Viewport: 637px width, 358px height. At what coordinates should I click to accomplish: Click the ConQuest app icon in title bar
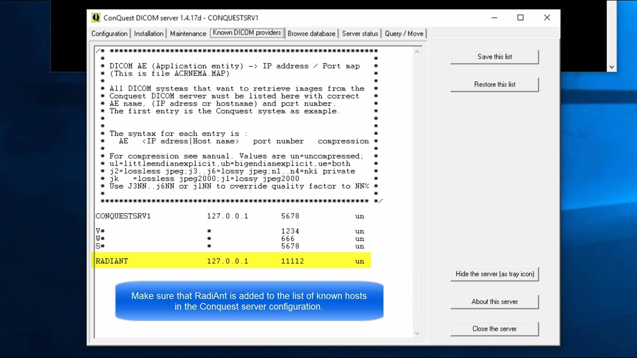point(96,17)
